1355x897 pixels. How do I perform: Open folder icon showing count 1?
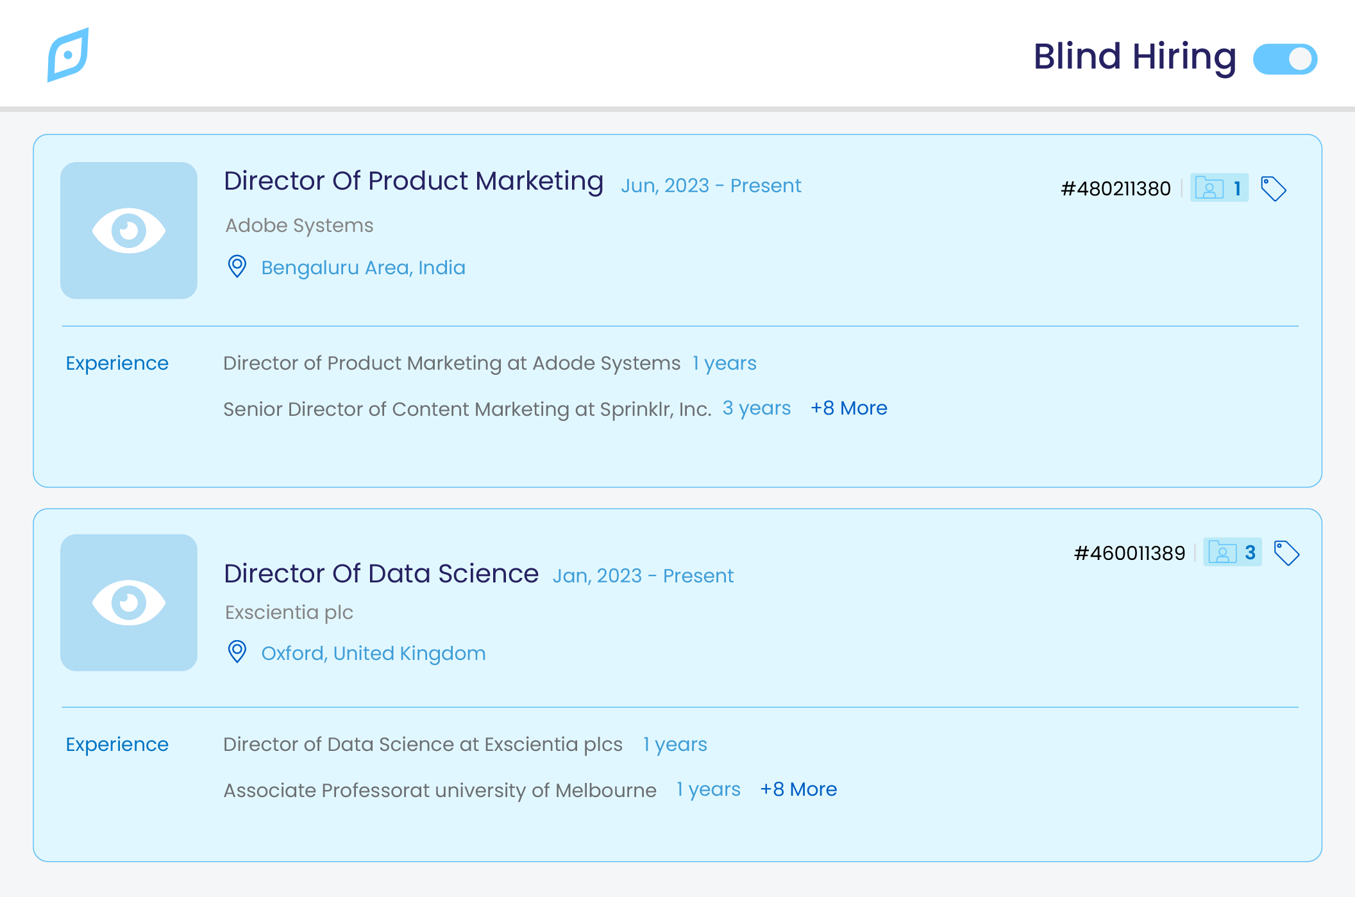(1218, 188)
